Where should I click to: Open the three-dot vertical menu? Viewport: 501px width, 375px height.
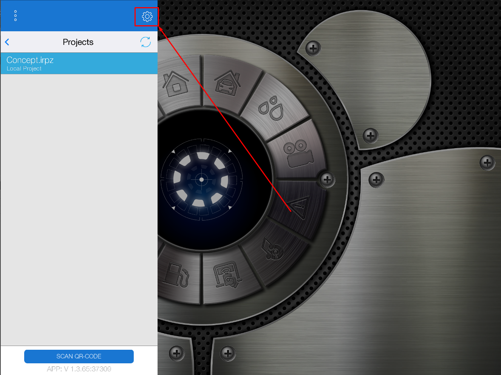click(x=15, y=15)
